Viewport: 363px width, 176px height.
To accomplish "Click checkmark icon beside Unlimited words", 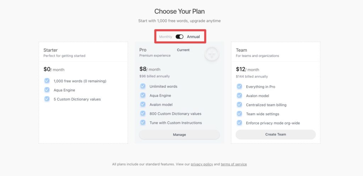I will pyautogui.click(x=143, y=86).
